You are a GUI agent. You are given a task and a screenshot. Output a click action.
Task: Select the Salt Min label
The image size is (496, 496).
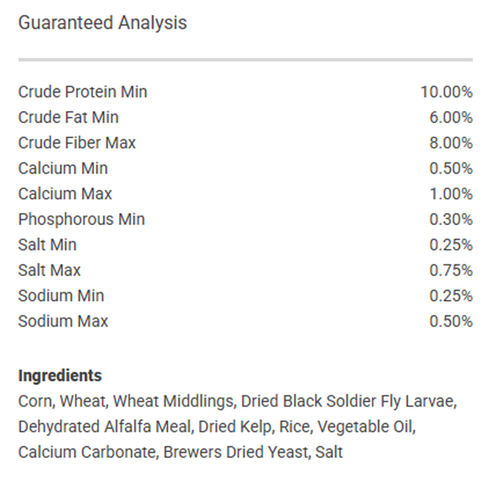coord(48,245)
